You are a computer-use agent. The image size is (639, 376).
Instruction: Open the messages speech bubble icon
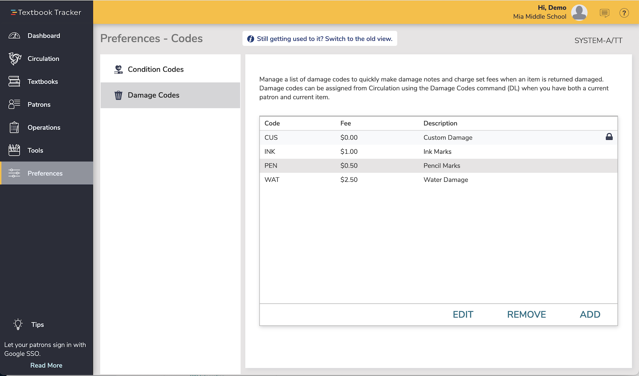coord(605,13)
